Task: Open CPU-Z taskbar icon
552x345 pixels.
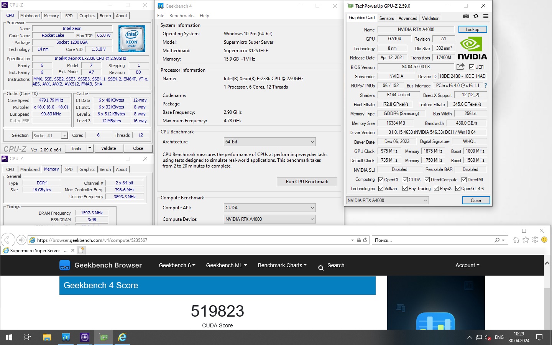Action: point(85,337)
